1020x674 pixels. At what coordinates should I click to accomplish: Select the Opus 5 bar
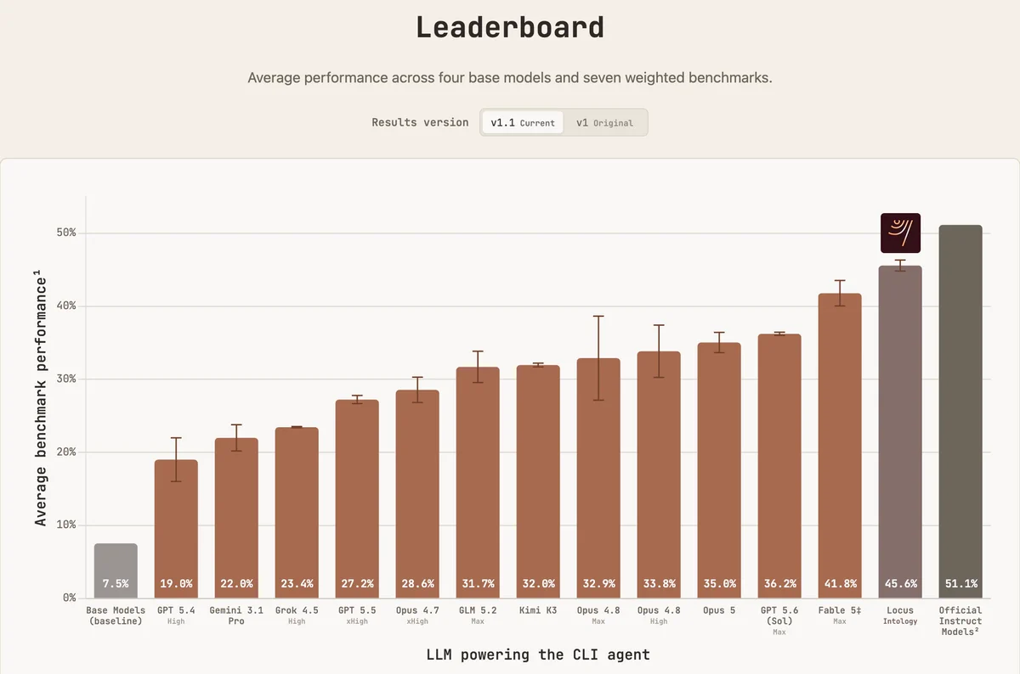point(719,470)
